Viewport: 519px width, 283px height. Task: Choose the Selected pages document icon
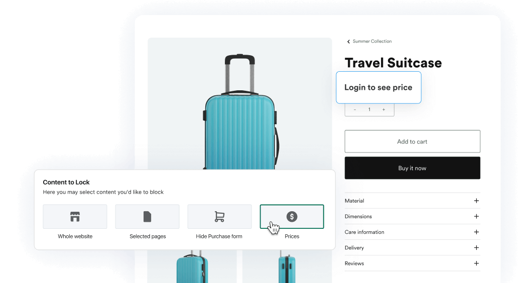pos(147,216)
